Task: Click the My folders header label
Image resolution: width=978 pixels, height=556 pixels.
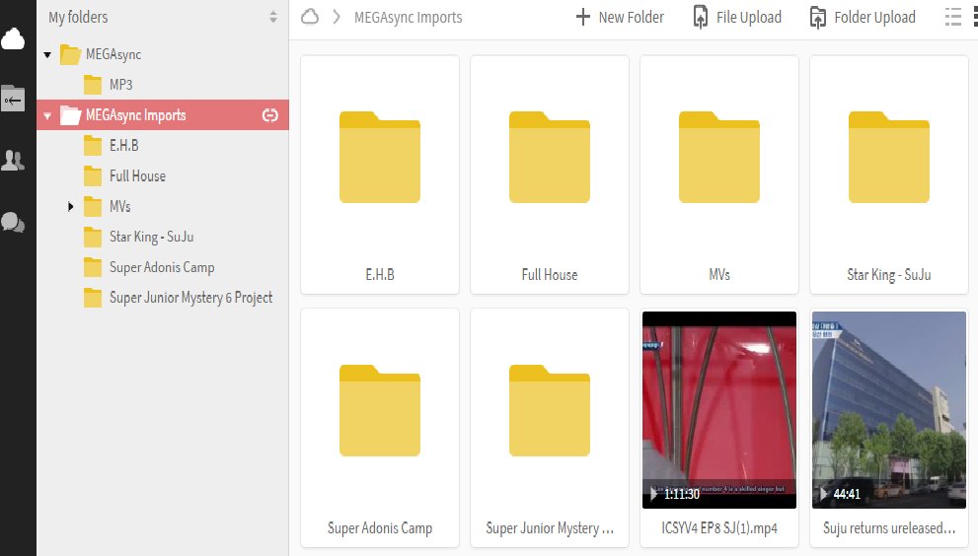Action: [x=78, y=18]
